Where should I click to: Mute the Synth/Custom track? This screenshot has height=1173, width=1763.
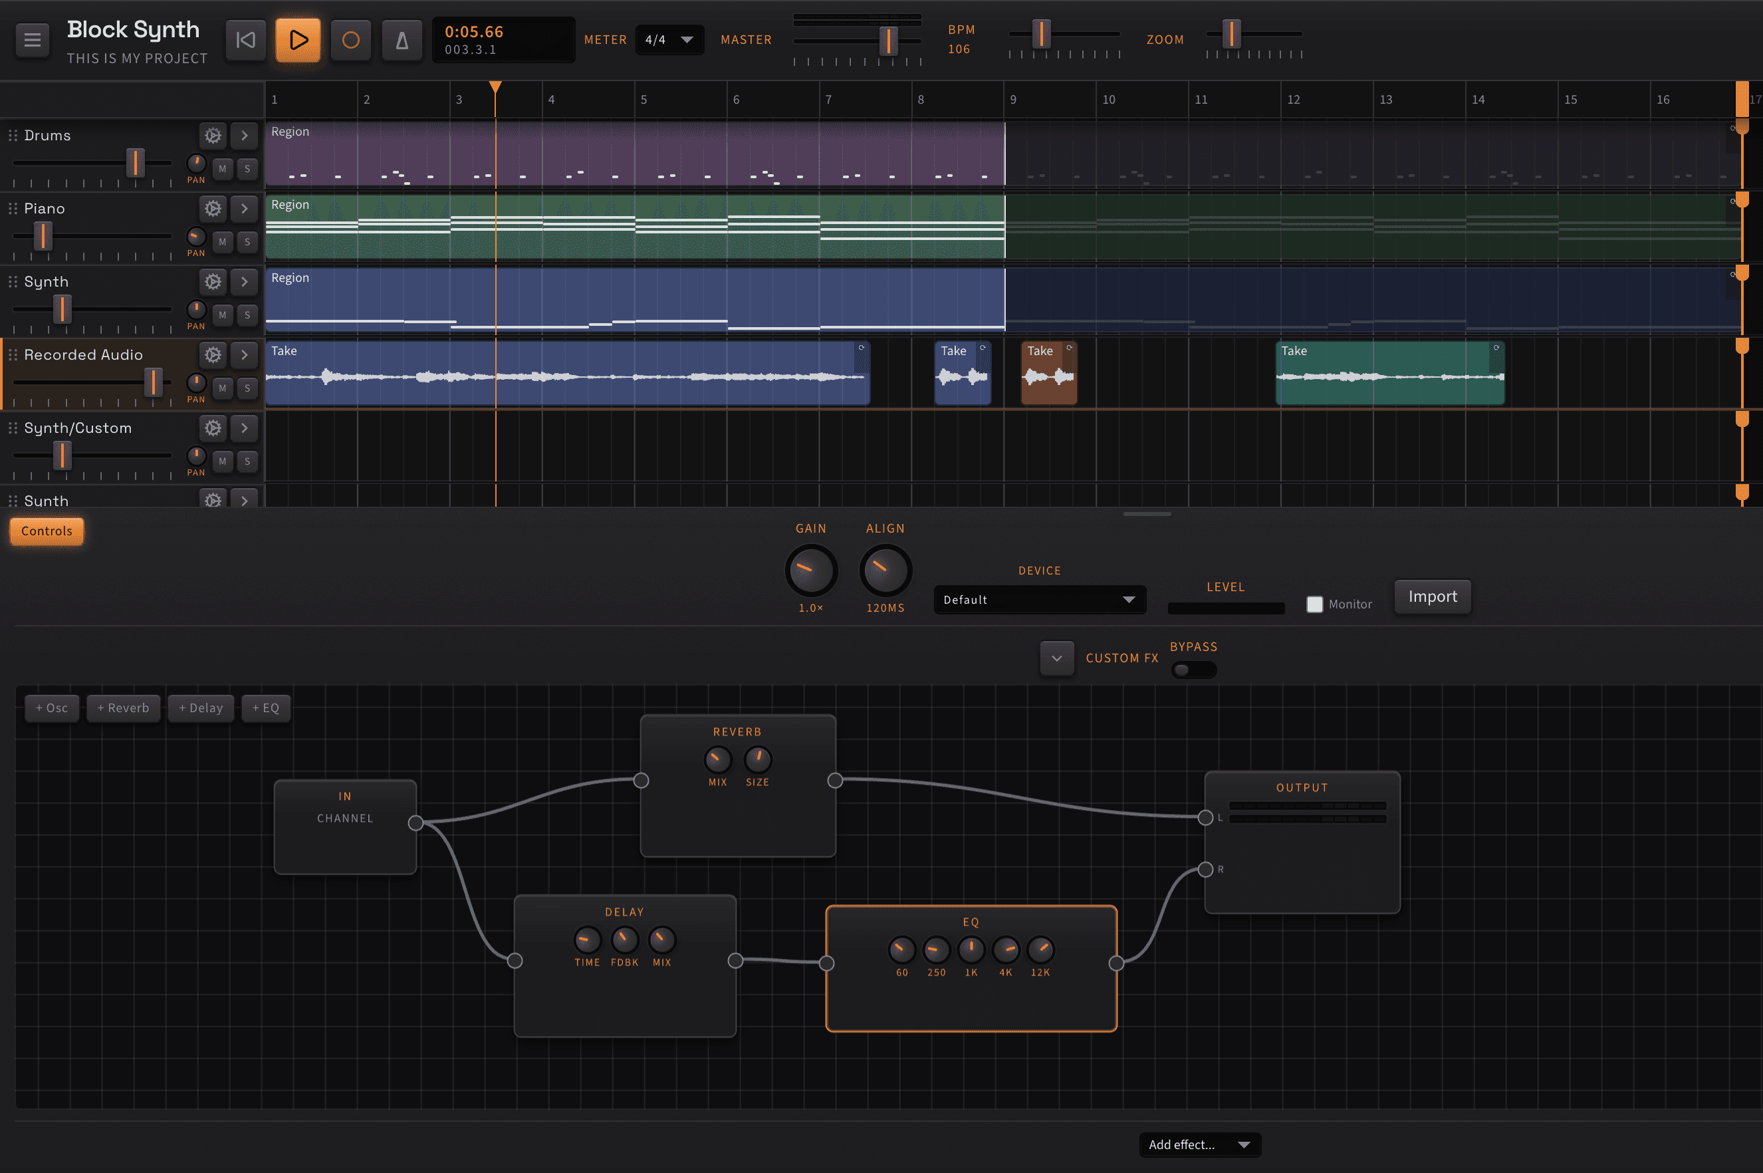(x=222, y=461)
